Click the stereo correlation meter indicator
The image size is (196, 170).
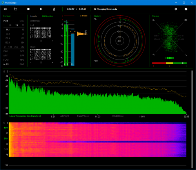(183, 63)
